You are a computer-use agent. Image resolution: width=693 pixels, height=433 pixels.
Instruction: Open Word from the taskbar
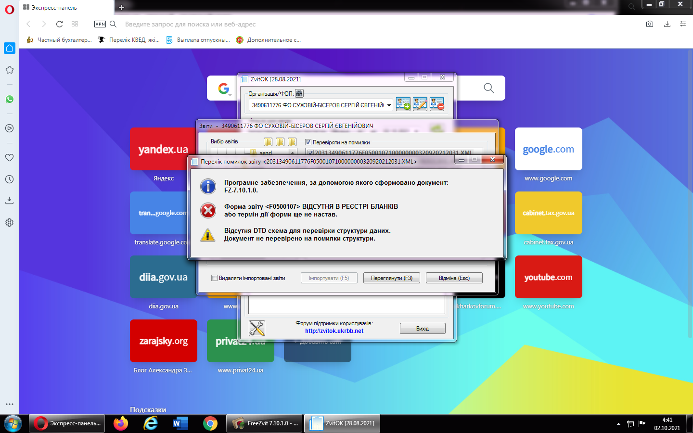180,423
